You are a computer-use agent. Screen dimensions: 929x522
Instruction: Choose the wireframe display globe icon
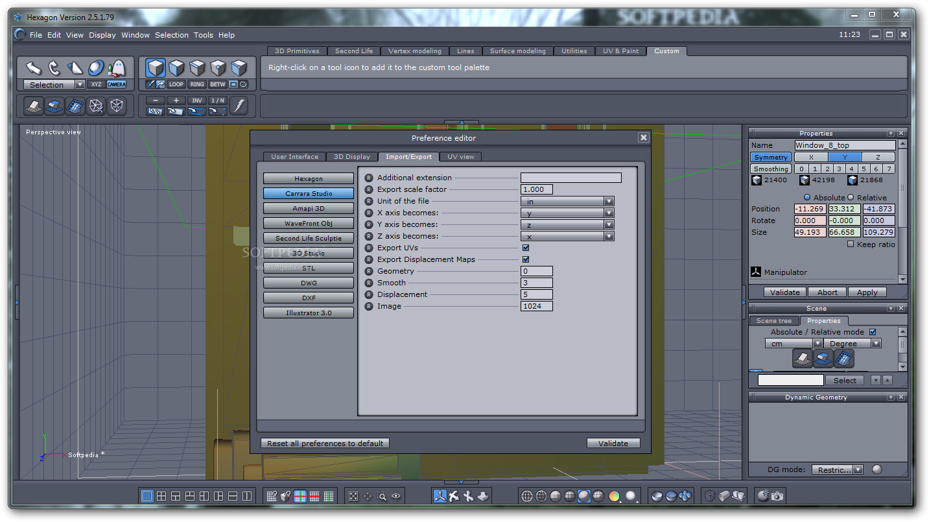(527, 496)
